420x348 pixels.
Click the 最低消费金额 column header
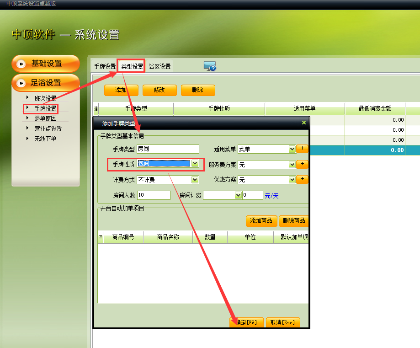point(375,108)
